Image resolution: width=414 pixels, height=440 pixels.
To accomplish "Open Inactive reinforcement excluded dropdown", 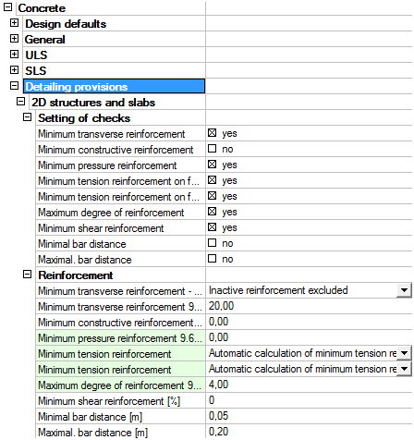I will click(x=404, y=290).
